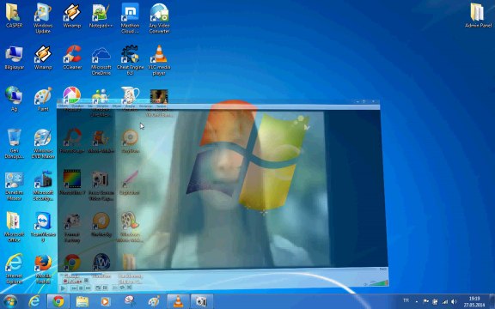This screenshot has width=495, height=309.
Task: Launch the Mozilla Firefox desktop shortcut
Action: (43, 269)
